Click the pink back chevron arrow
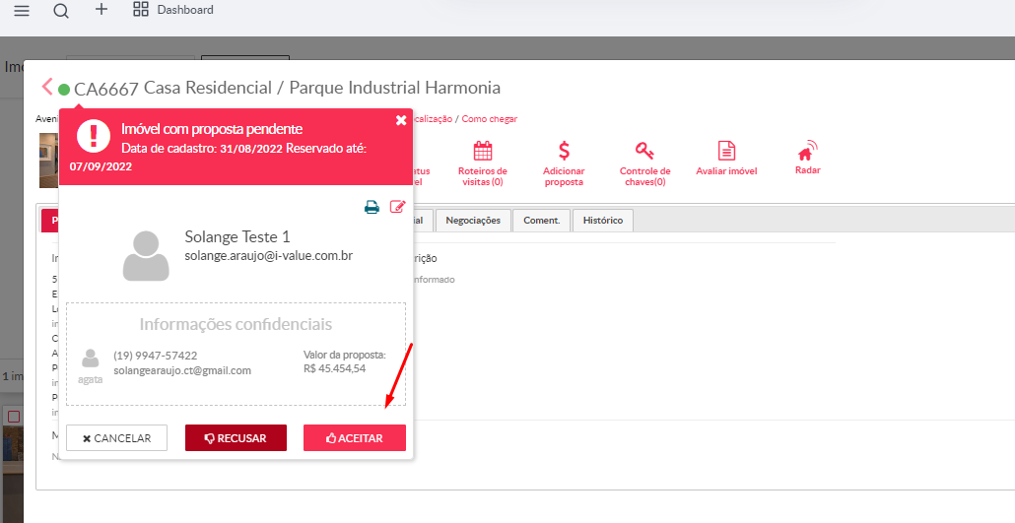The height and width of the screenshot is (523, 1015). (46, 87)
